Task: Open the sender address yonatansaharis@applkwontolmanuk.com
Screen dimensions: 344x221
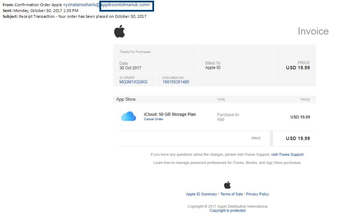Action: [107, 5]
